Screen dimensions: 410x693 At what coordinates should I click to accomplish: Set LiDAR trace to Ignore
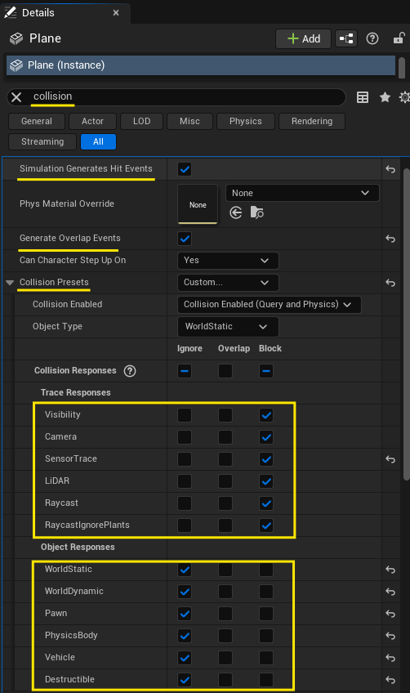[185, 481]
